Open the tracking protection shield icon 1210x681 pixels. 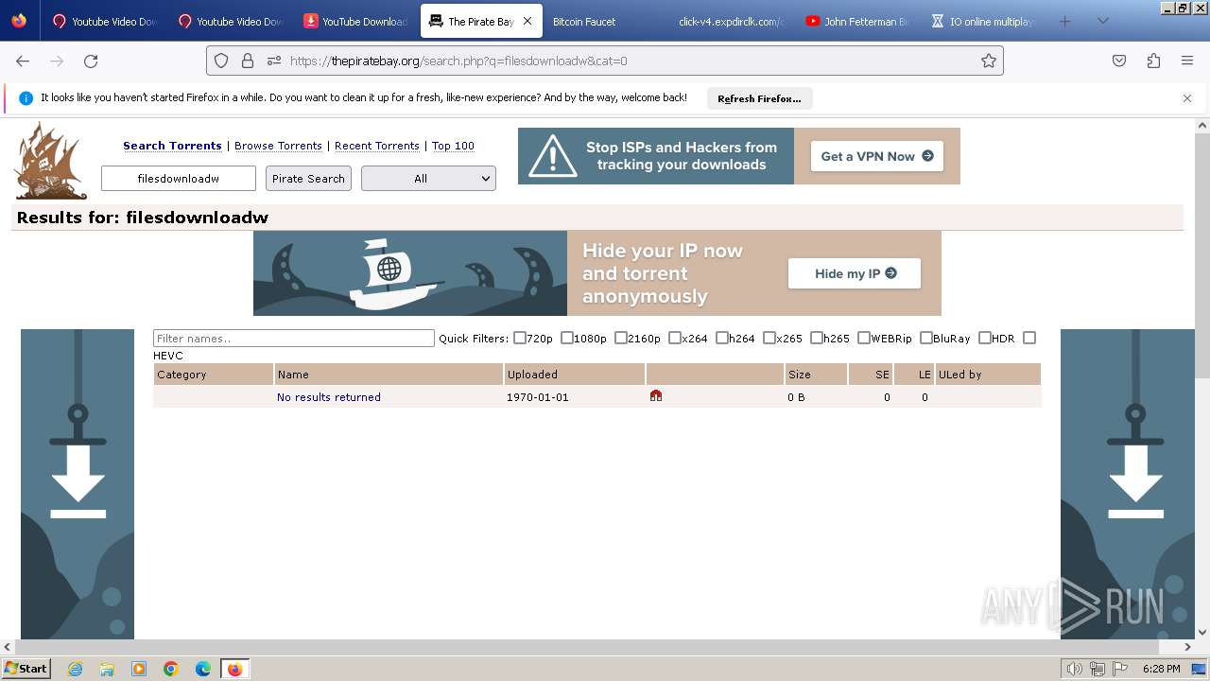point(221,61)
